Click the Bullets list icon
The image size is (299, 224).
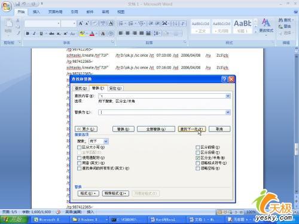pyautogui.click(x=121, y=24)
